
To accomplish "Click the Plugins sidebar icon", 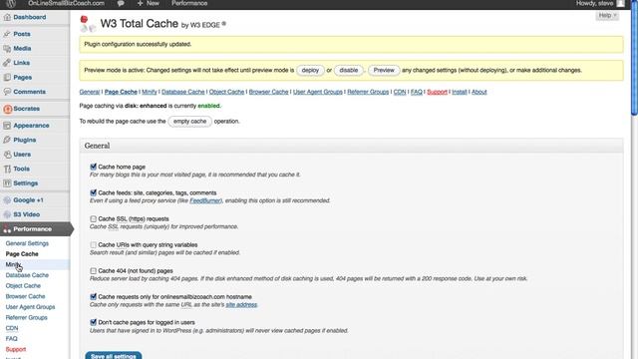I will [7, 140].
